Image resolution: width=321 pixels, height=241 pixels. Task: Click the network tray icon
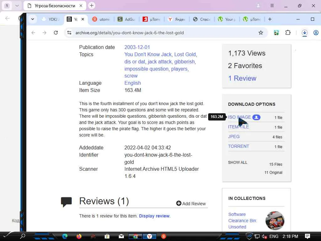coord(257,237)
